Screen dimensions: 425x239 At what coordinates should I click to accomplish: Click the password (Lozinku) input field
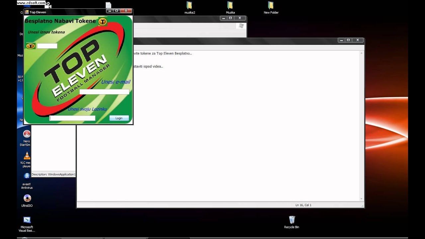(72, 118)
